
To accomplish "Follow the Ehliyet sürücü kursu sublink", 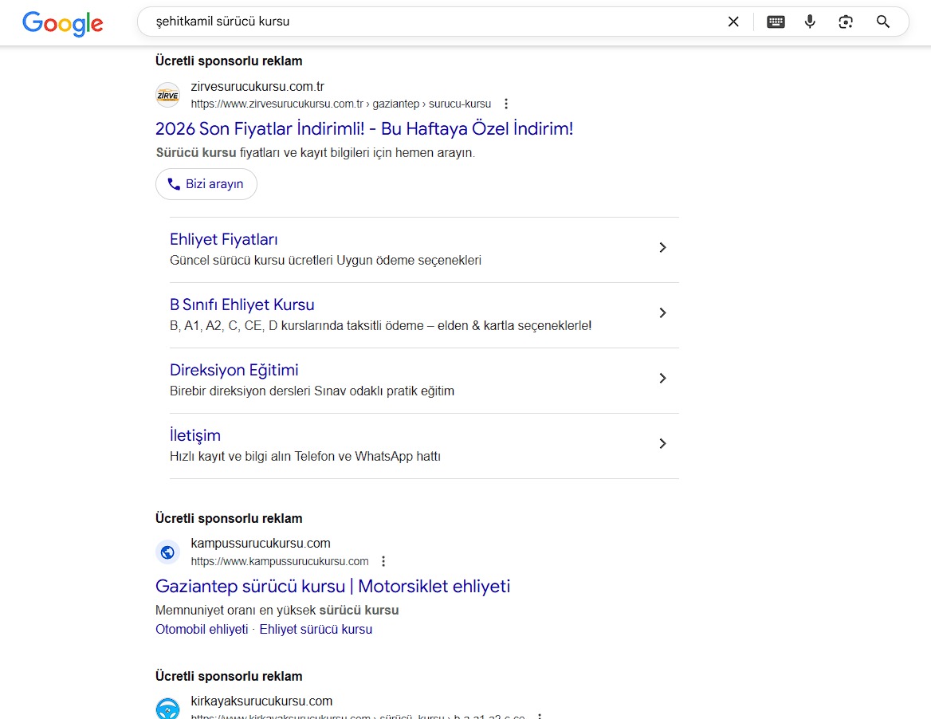I will pyautogui.click(x=316, y=629).
